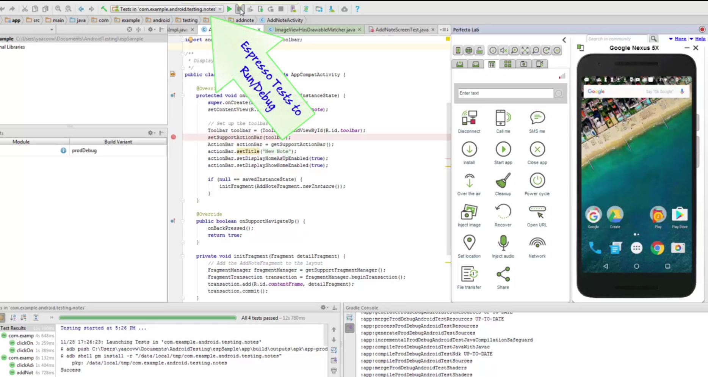The image size is (708, 377).
Task: Switch to ImageViewHasDrawableMatcher.java tab
Action: [x=314, y=30]
